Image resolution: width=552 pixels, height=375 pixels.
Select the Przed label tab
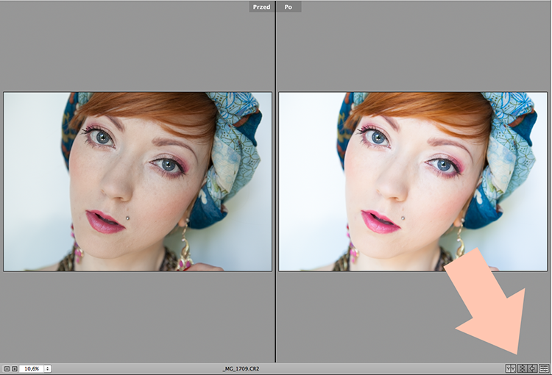(x=261, y=7)
